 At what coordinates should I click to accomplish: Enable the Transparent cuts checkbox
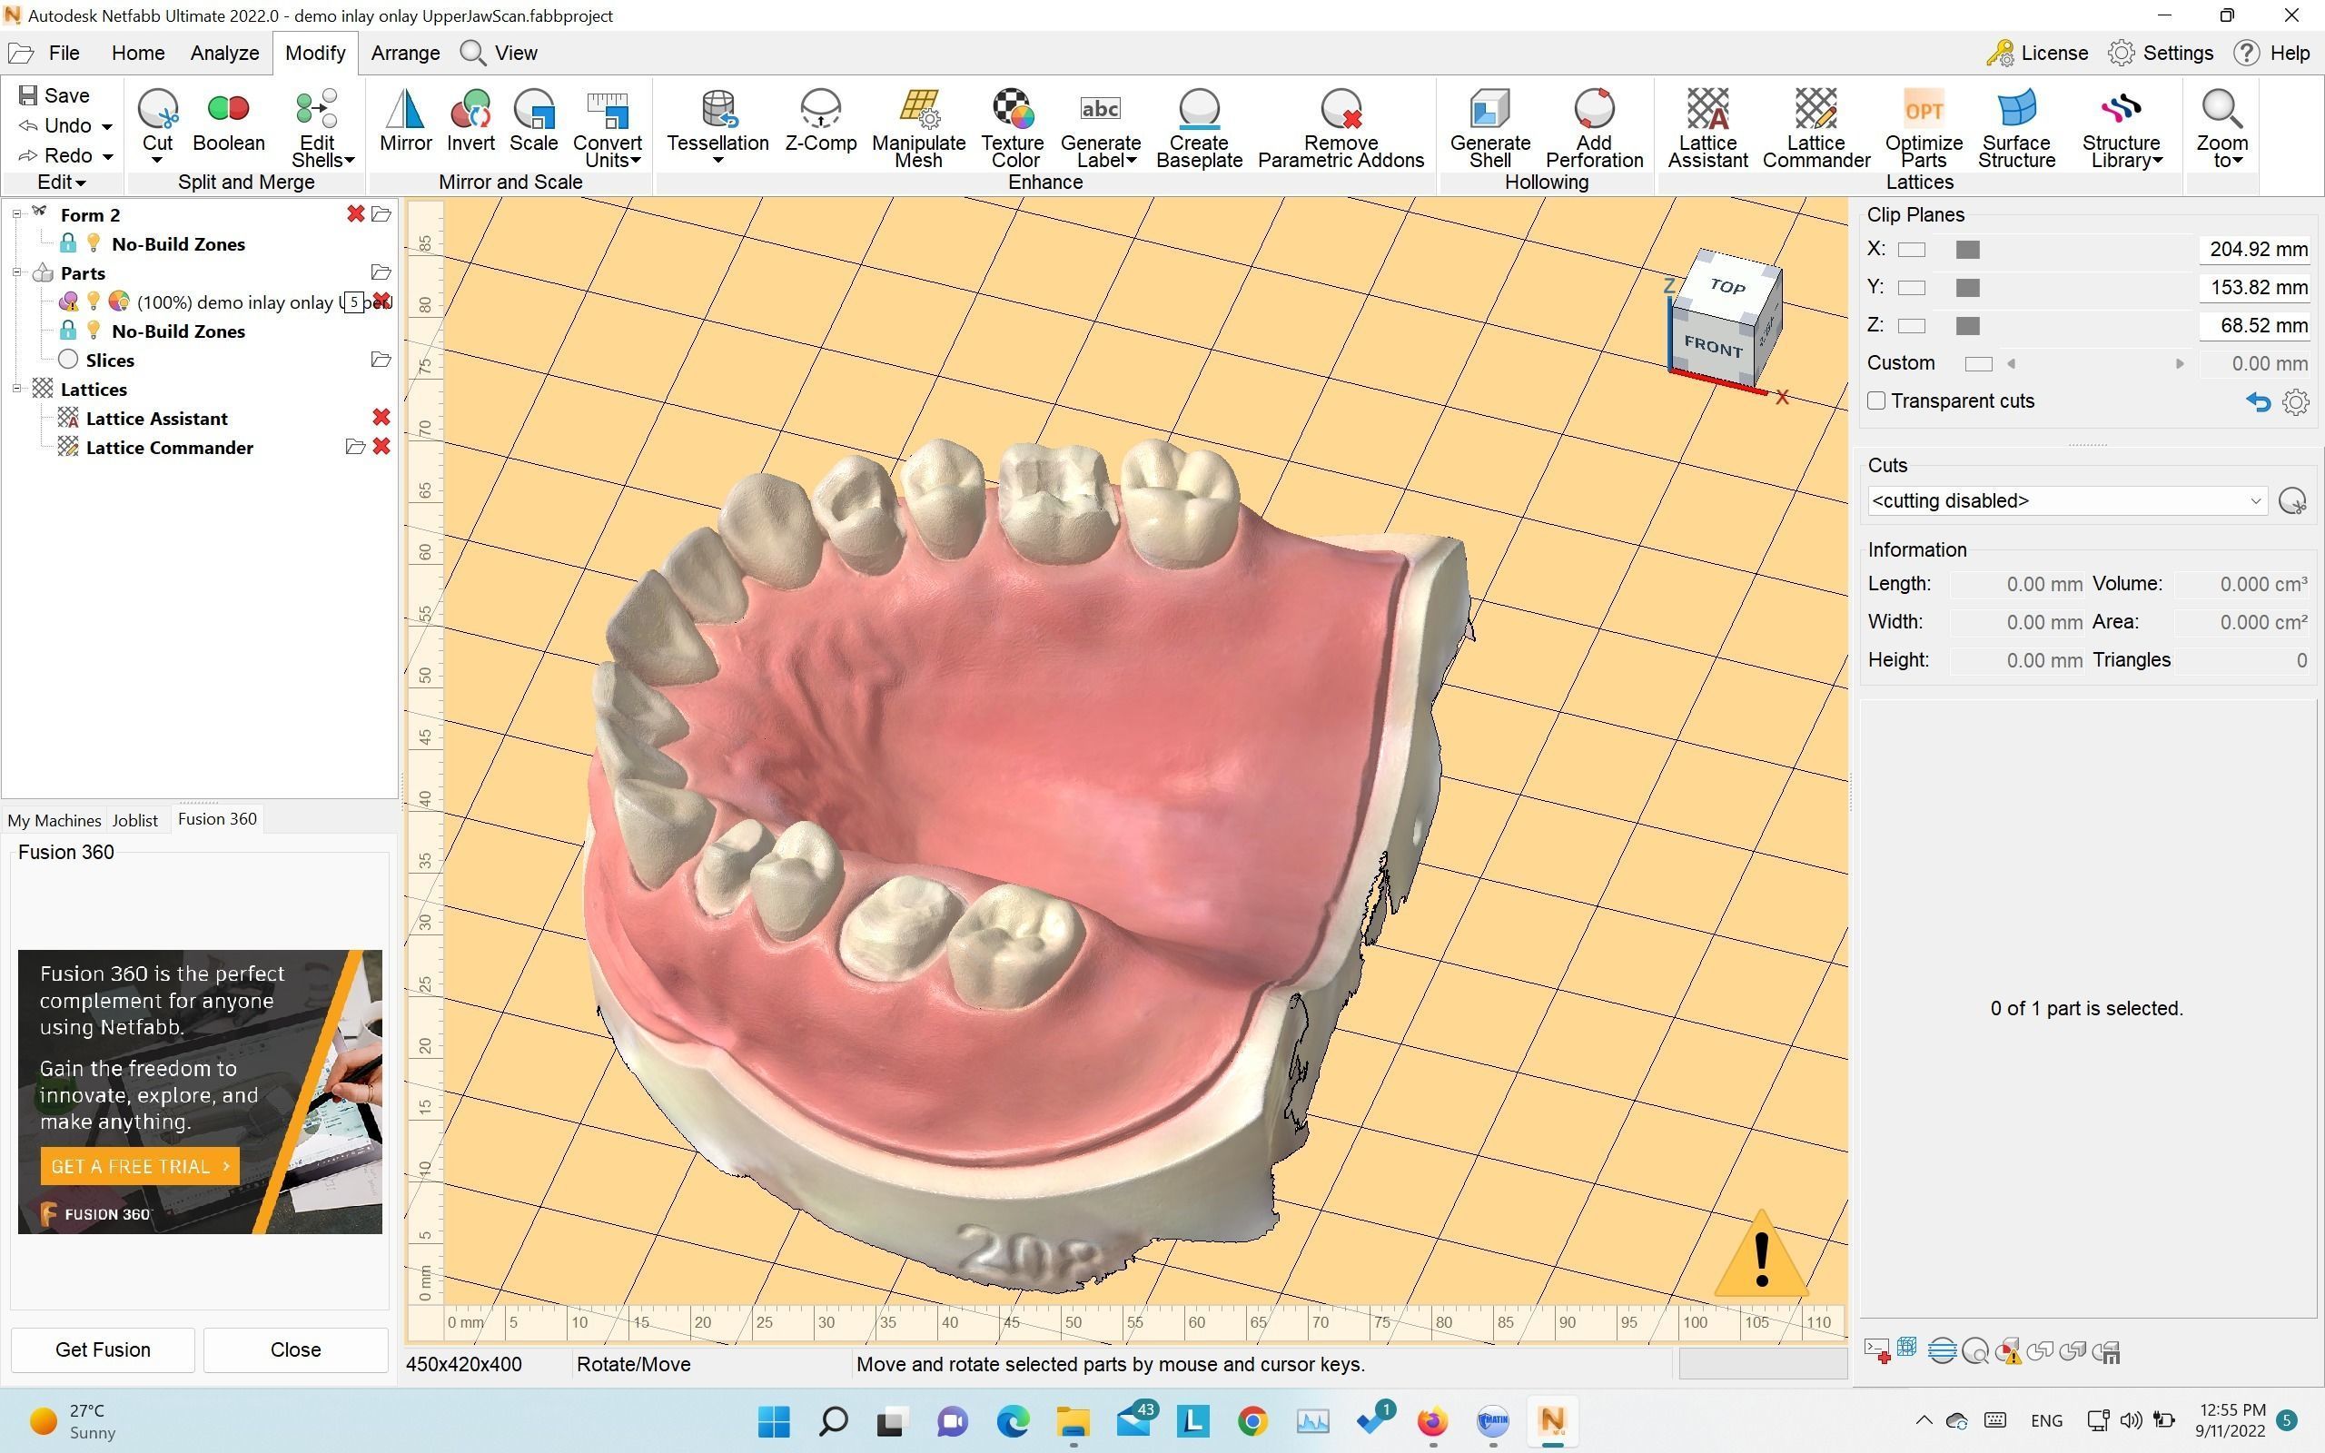point(1876,400)
